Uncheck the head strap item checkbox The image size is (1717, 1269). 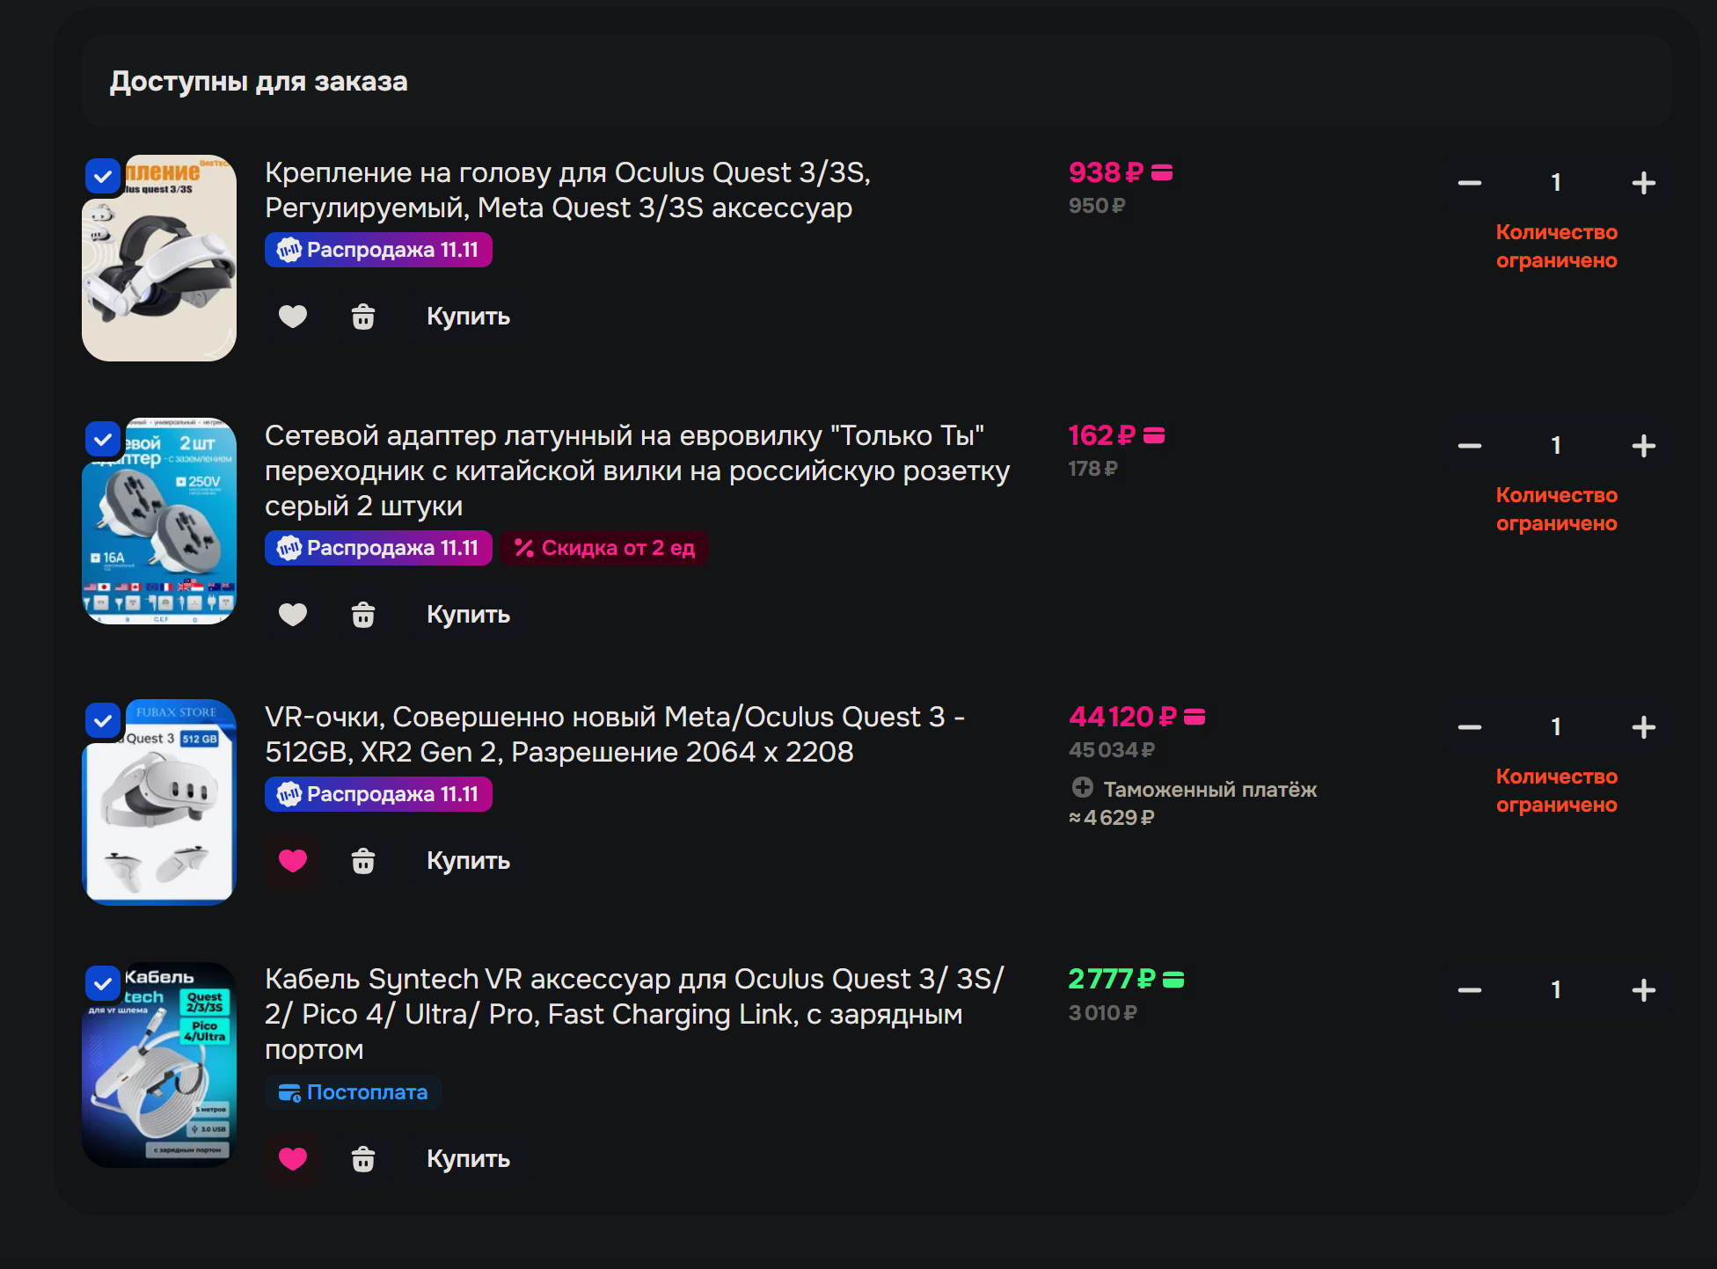103,177
